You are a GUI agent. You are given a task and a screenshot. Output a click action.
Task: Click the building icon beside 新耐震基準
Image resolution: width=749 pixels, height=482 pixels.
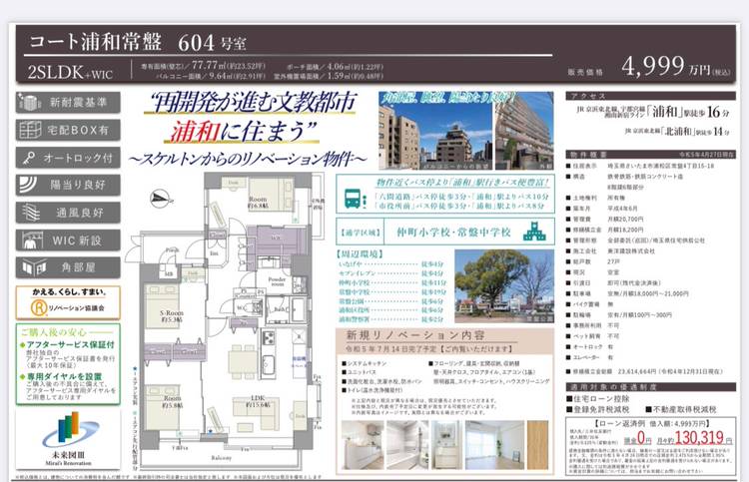click(x=30, y=102)
